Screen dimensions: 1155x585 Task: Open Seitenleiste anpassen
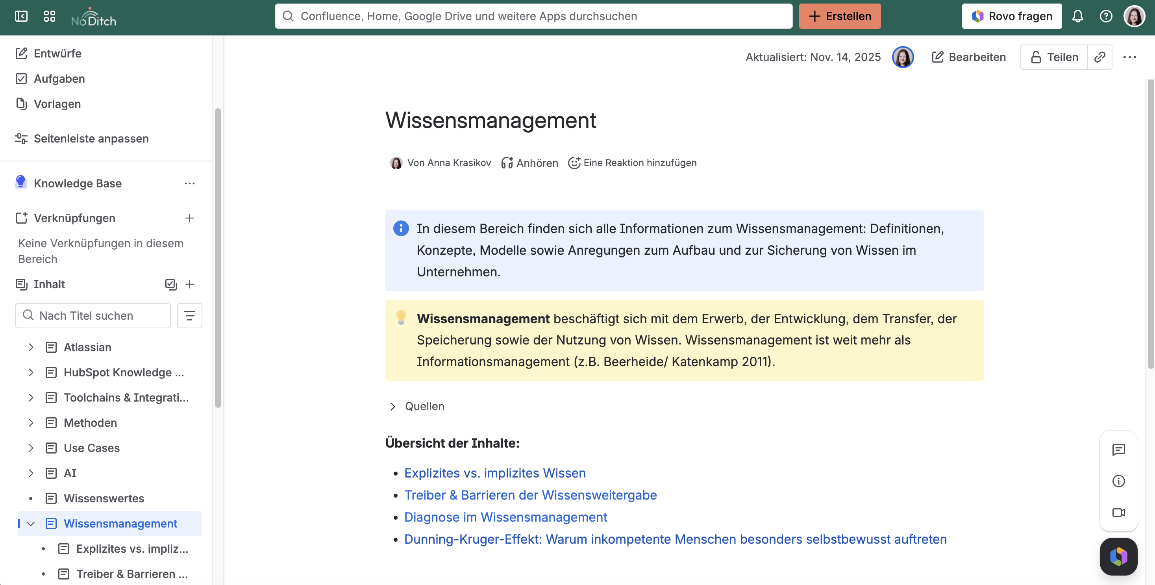[x=81, y=139]
